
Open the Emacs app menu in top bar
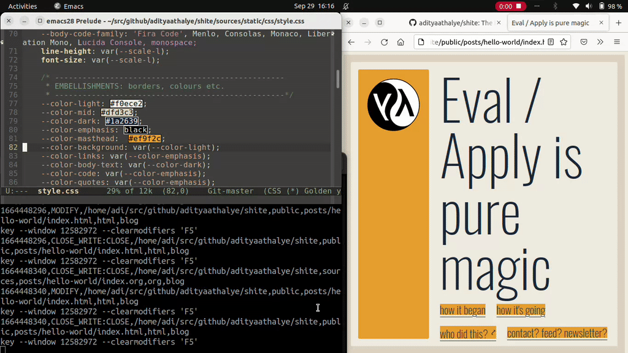click(69, 6)
